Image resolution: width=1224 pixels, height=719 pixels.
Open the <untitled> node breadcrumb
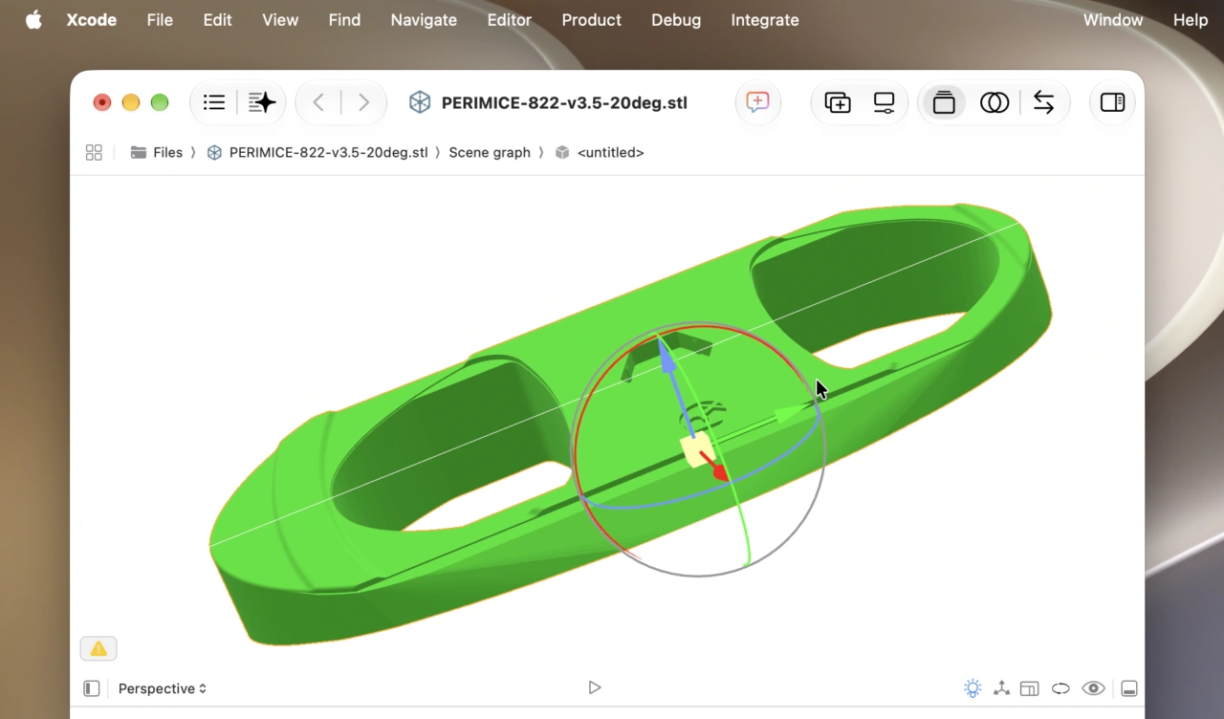coord(600,152)
